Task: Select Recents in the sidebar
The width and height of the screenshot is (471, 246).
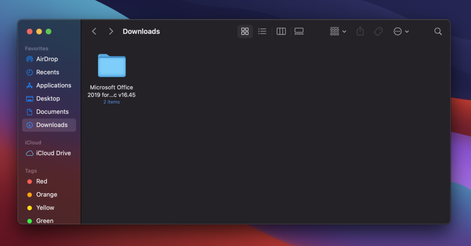Action: pos(47,72)
